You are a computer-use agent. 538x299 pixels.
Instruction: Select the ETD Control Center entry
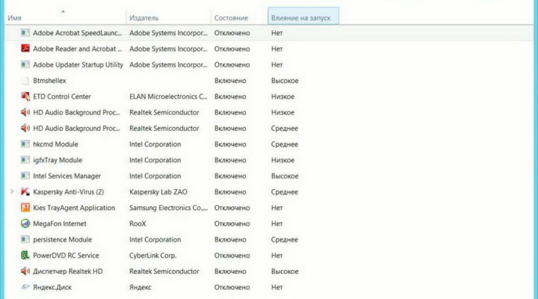tap(62, 96)
